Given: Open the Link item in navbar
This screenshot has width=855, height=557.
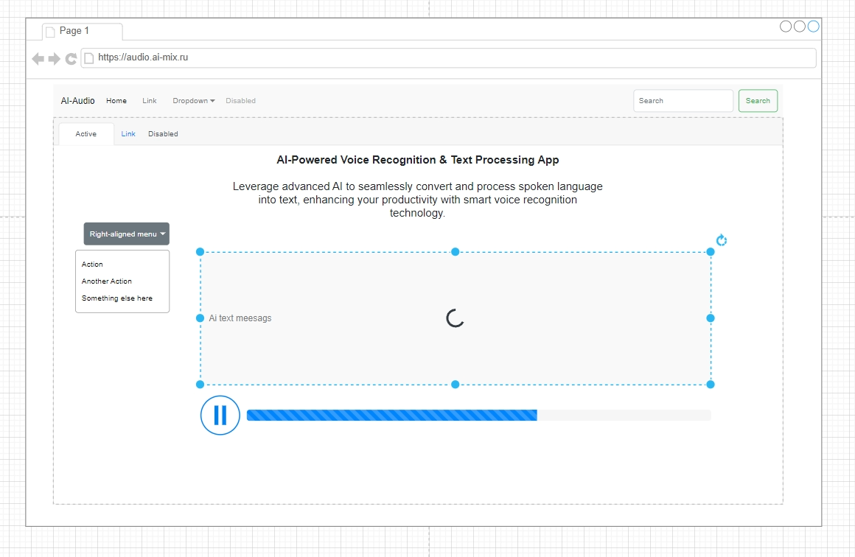Looking at the screenshot, I should 150,101.
